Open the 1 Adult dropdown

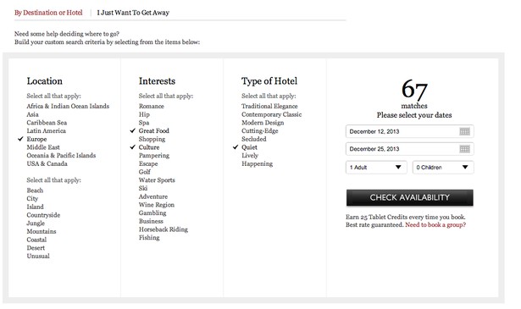coord(376,168)
